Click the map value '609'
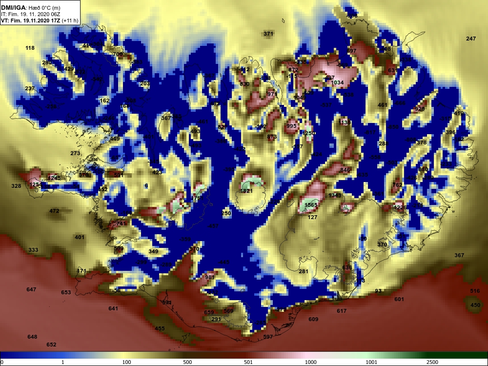This screenshot has height=366, width=488. (313, 319)
